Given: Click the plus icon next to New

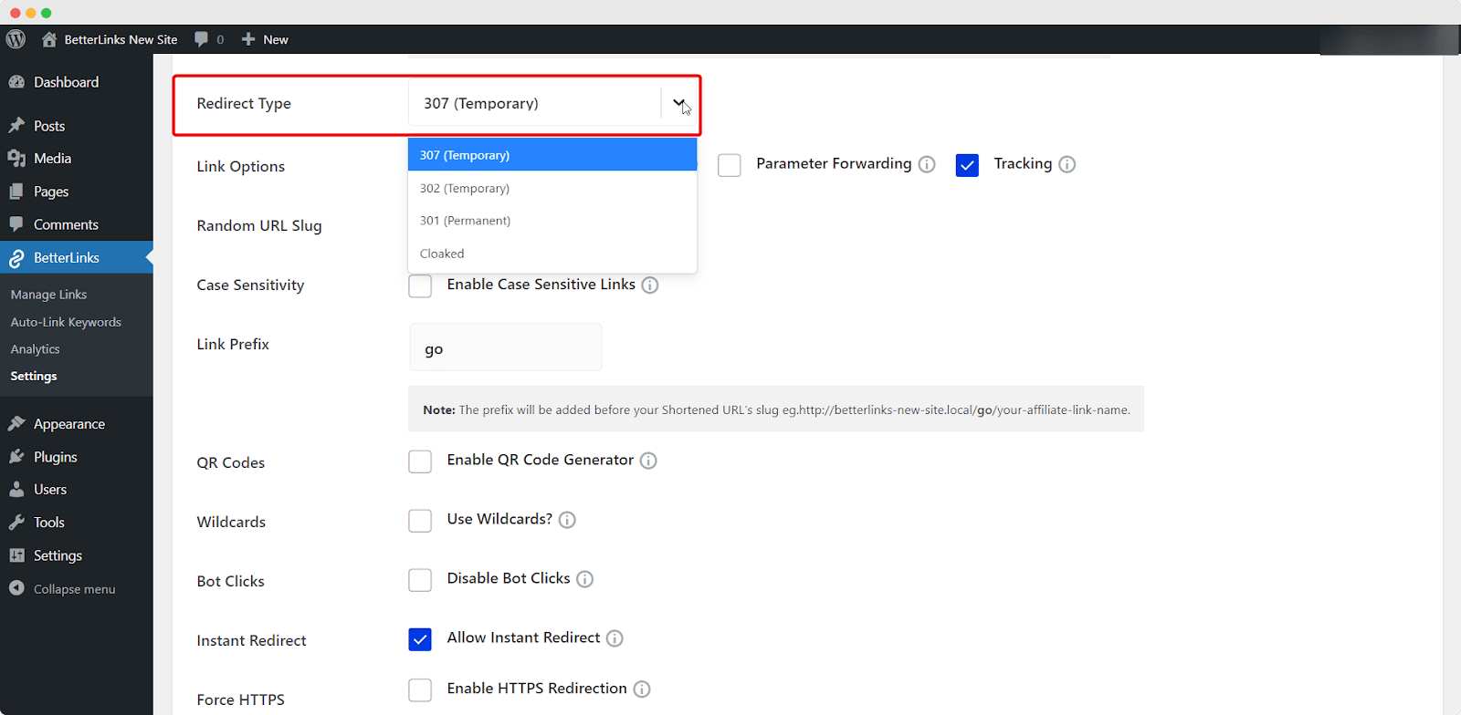Looking at the screenshot, I should (248, 39).
